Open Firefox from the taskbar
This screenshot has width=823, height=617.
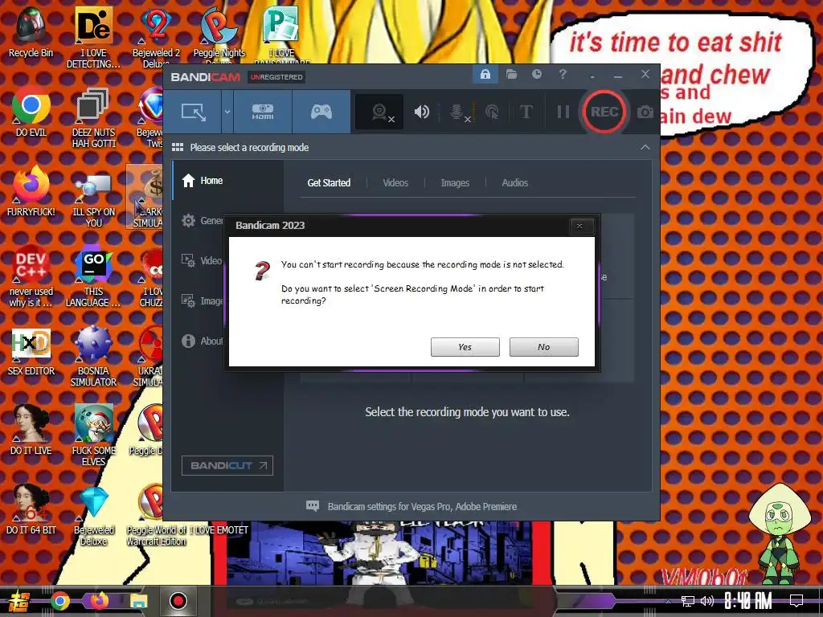point(99,601)
